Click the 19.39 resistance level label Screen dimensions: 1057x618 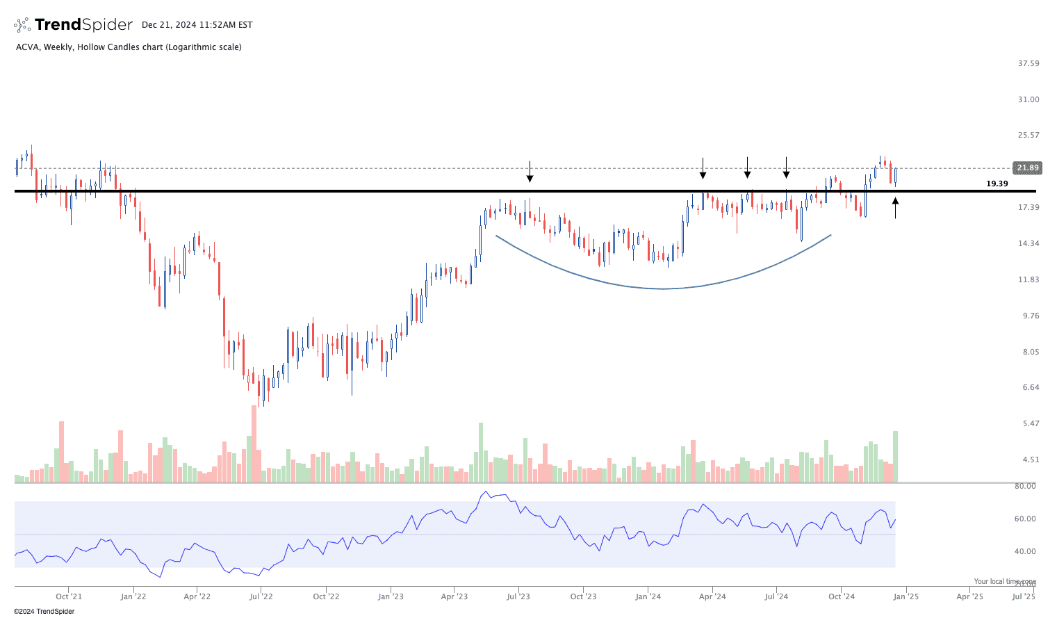click(997, 184)
